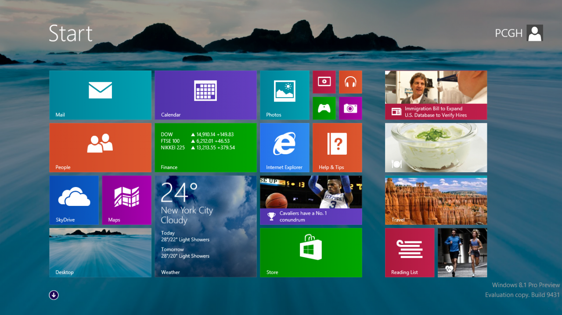Open the Sports tile about Cavaliers
The height and width of the screenshot is (315, 562).
(311, 200)
